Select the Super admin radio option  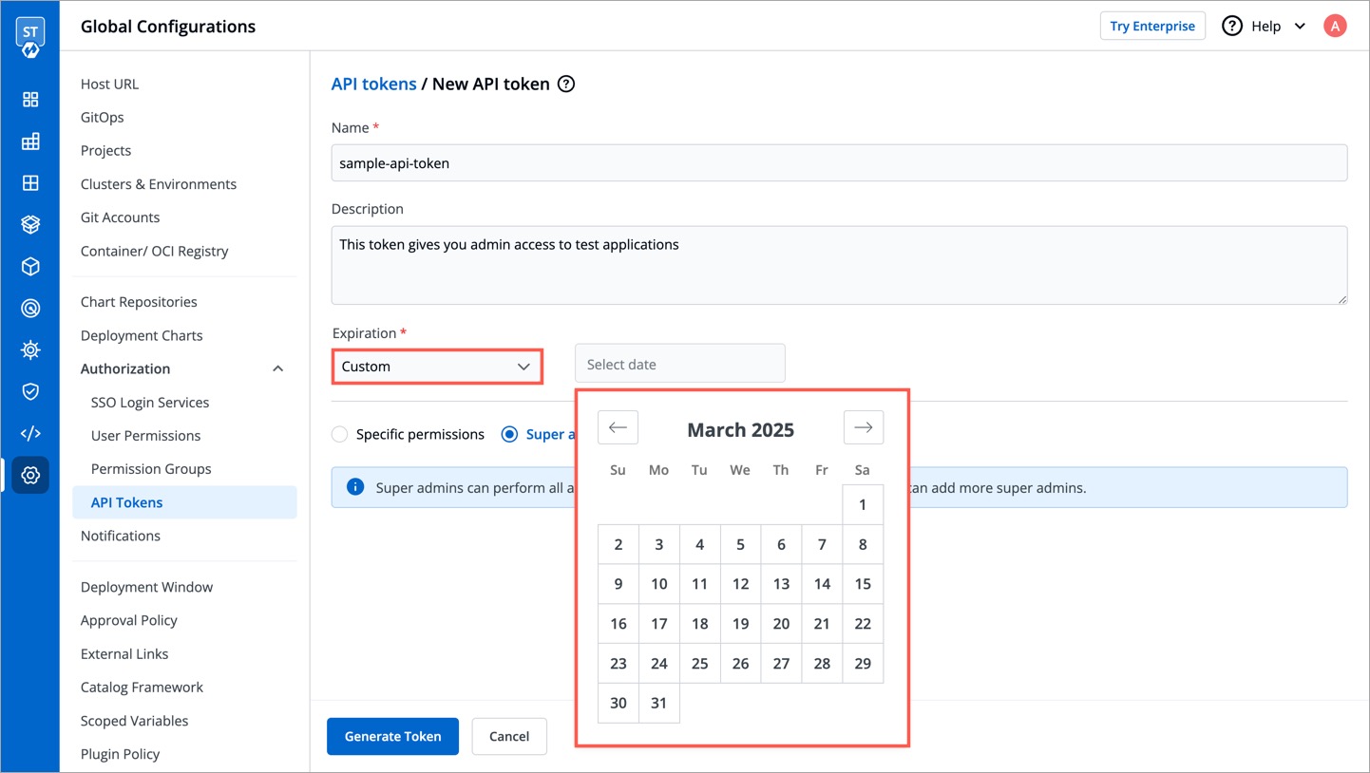(x=509, y=434)
